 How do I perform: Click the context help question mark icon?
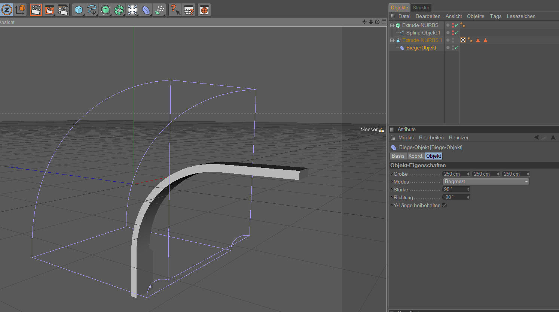[175, 10]
